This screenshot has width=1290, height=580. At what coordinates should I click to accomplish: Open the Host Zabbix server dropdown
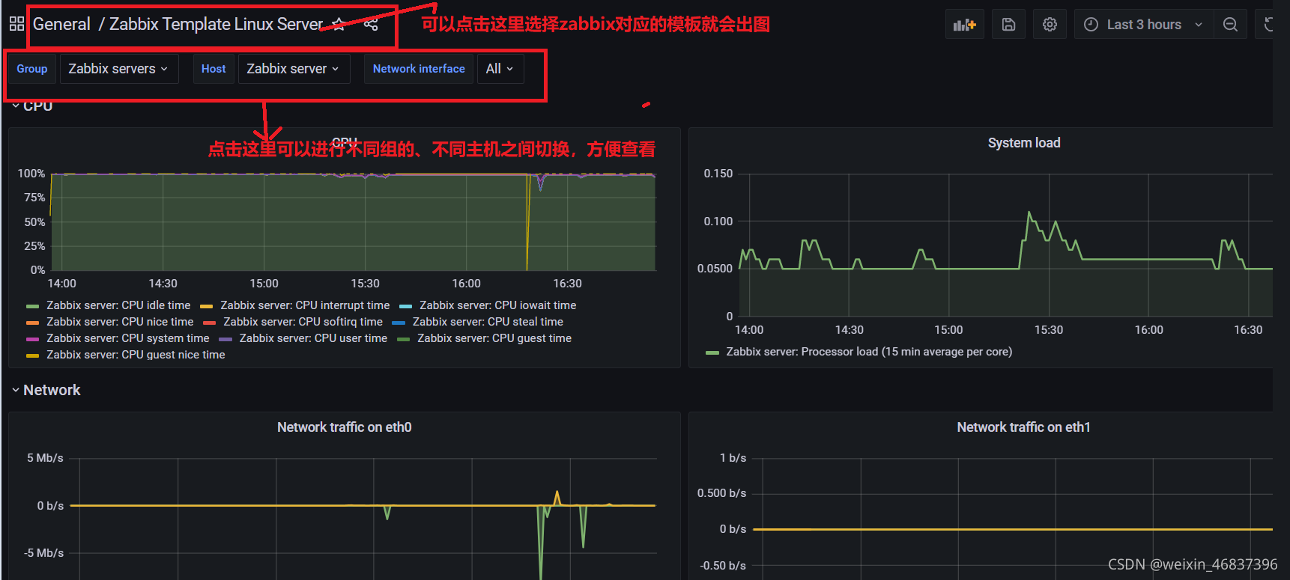[x=294, y=69]
